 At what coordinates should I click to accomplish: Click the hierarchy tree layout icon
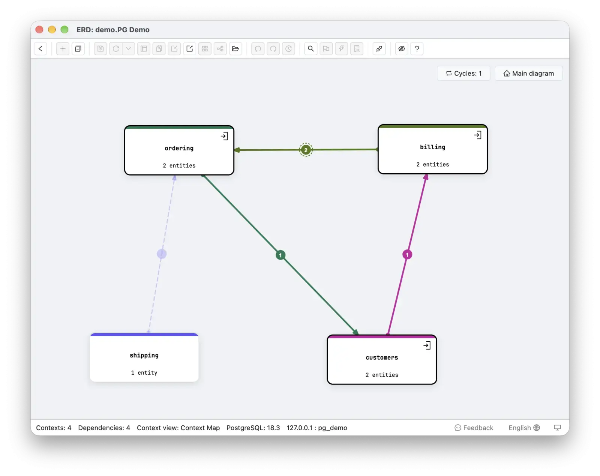pos(220,49)
